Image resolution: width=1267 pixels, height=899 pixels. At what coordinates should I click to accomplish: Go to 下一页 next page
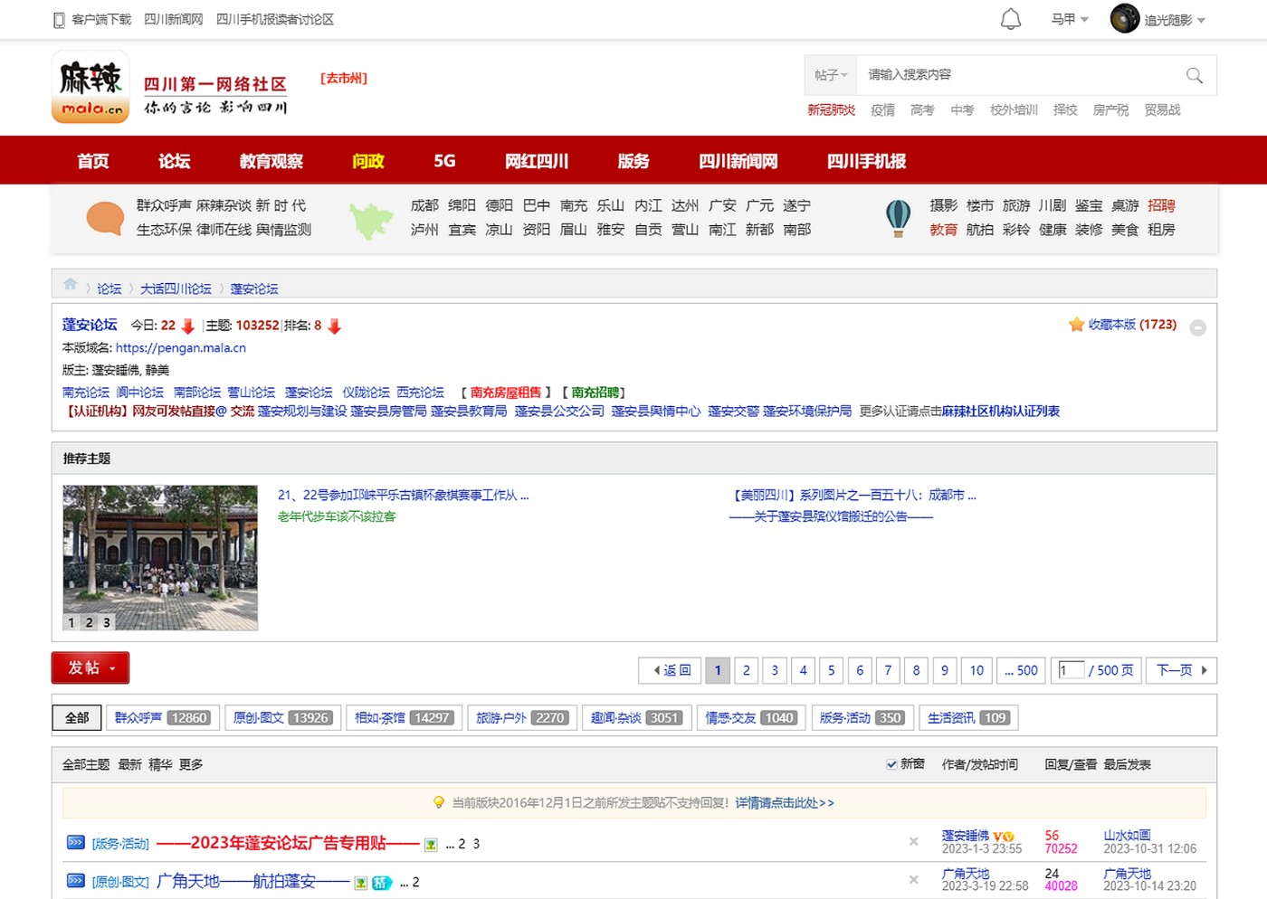coord(1181,670)
